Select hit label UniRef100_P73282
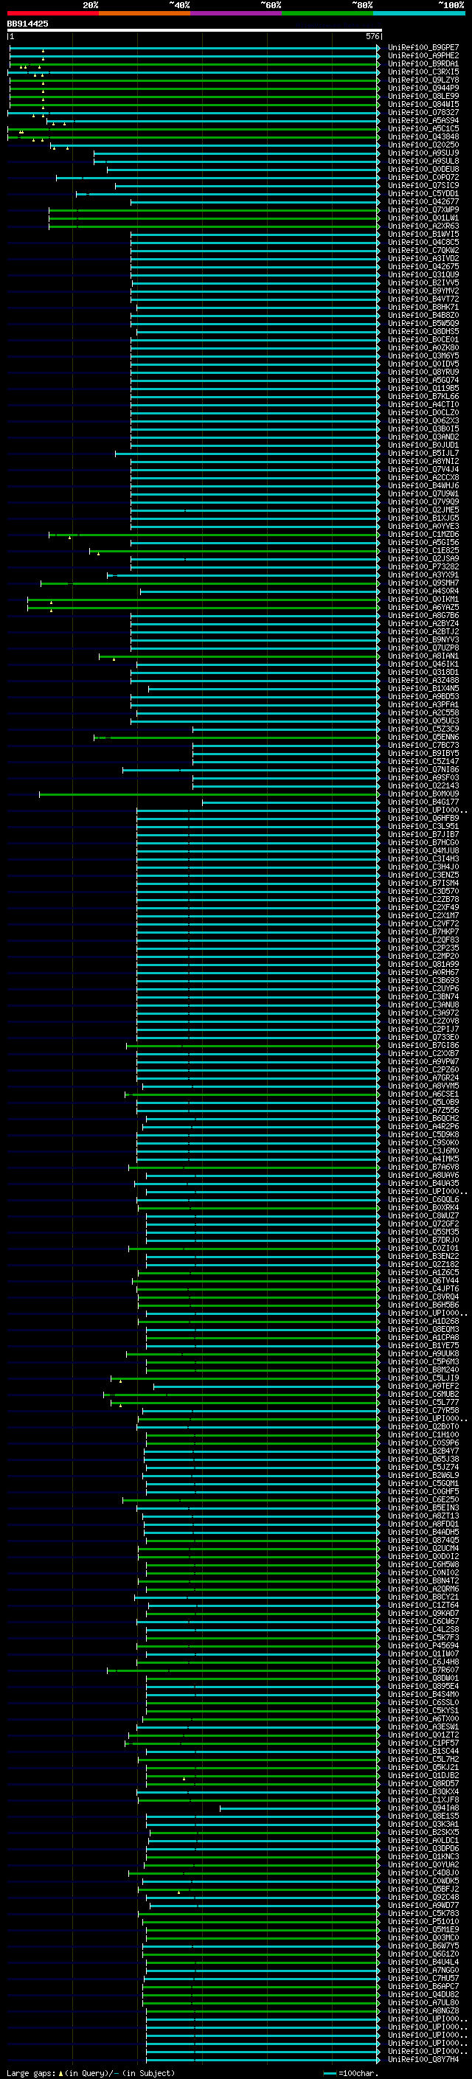The width and height of the screenshot is (472, 2079). click(x=423, y=566)
